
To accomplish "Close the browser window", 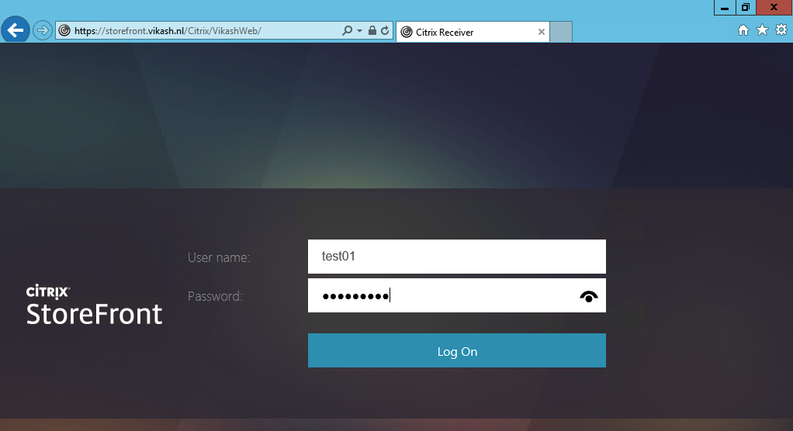I will point(774,8).
